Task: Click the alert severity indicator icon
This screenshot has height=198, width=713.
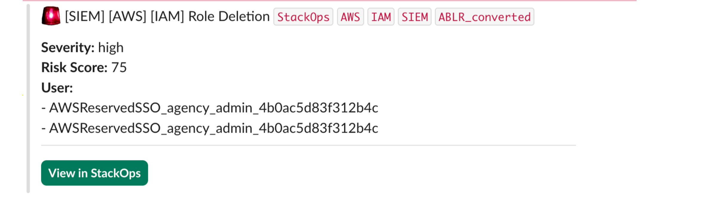Action: pyautogui.click(x=51, y=16)
